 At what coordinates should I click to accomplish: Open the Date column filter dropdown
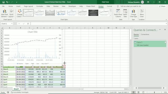tap(24, 67)
